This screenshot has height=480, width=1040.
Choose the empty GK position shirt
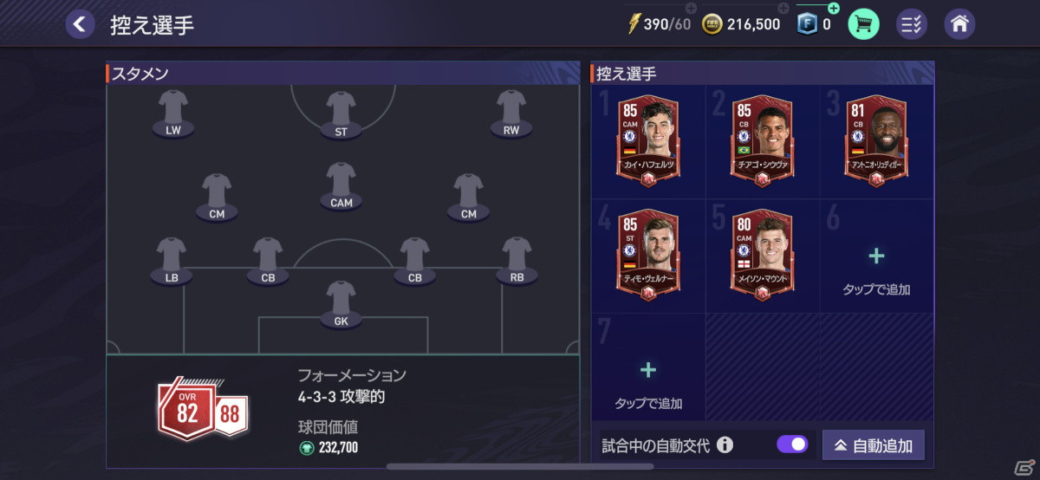(341, 304)
